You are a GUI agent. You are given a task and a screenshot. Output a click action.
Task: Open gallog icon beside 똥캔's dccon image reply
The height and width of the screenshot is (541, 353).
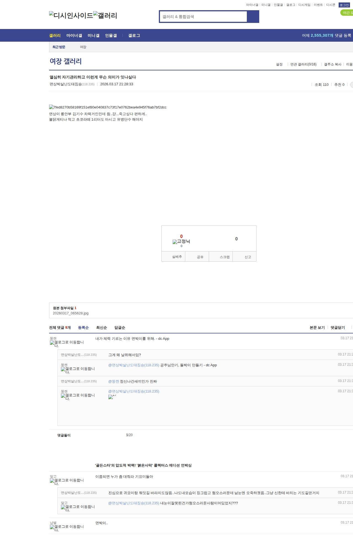pos(78,397)
